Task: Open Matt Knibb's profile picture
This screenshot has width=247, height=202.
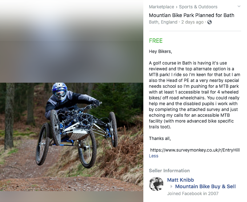Action: 156,184
